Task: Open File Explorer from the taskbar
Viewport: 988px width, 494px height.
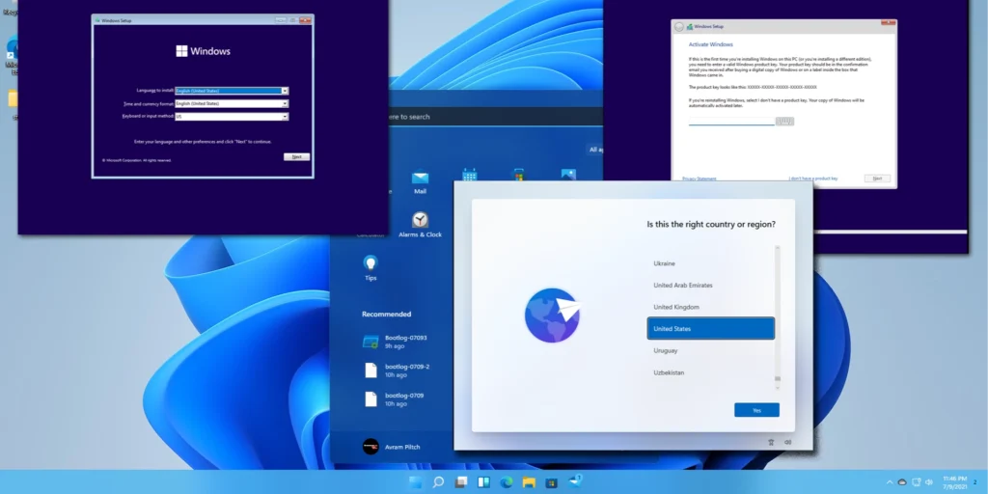Action: pos(529,482)
